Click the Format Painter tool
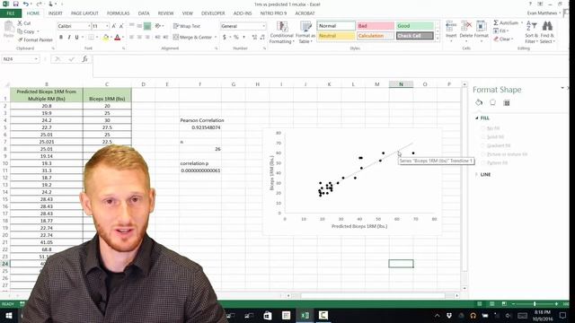The width and height of the screenshot is (575, 323). [35, 39]
